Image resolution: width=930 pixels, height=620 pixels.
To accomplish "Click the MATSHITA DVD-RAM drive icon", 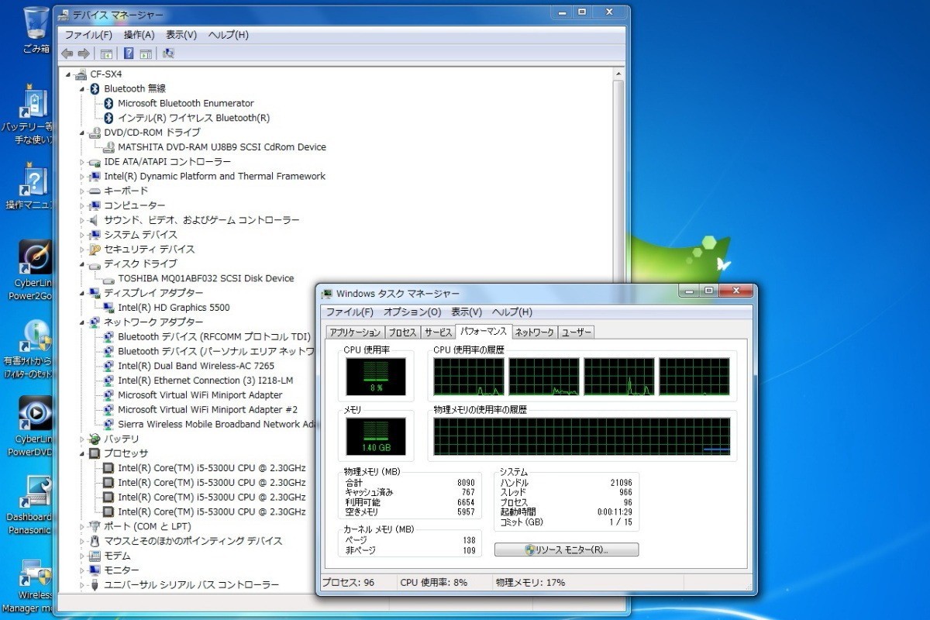I will tap(109, 146).
